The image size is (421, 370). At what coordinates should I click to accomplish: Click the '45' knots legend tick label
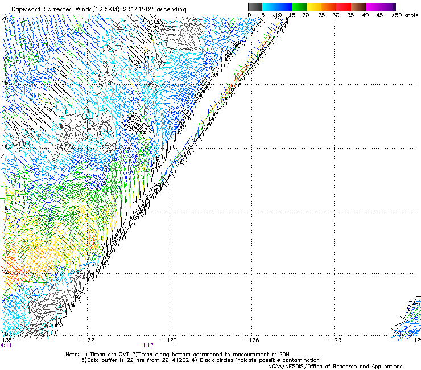(379, 15)
